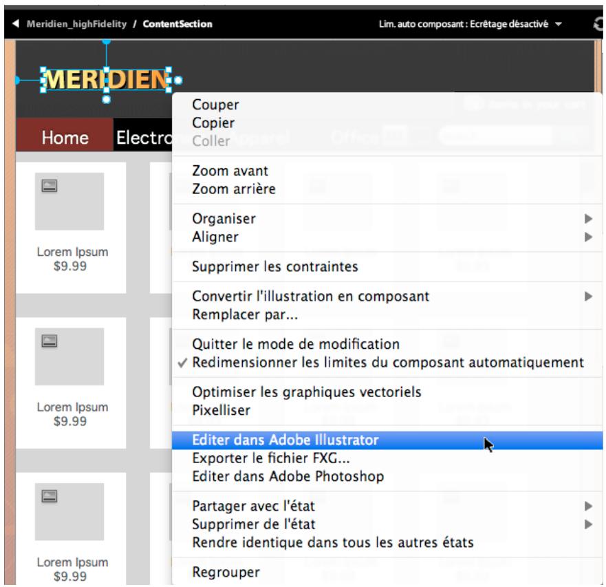Expand Convertir l'illustration en composant submenu
606x587 pixels.
pyautogui.click(x=387, y=296)
